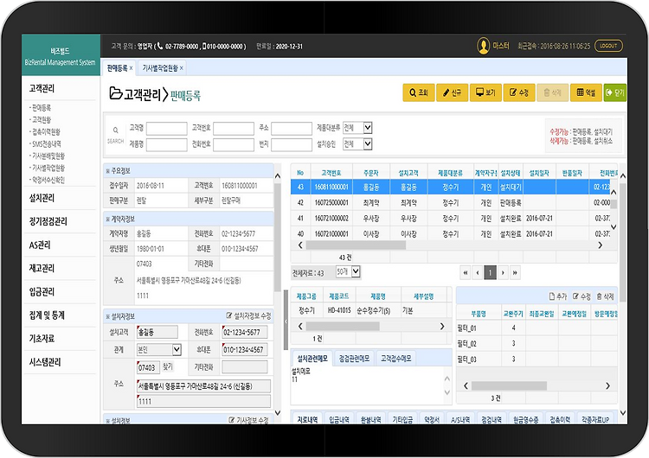Go to the first page of results

coord(466,273)
